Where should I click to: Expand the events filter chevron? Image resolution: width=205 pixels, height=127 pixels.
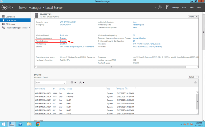tap(195, 82)
